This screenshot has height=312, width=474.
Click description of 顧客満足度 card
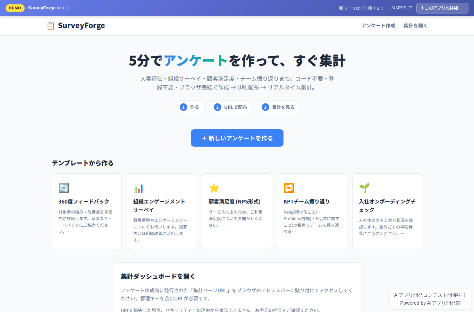point(236,218)
